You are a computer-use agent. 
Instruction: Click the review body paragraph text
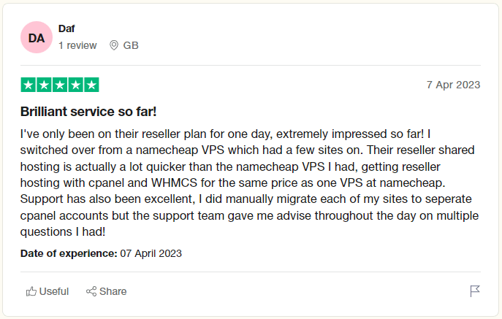coord(249,182)
